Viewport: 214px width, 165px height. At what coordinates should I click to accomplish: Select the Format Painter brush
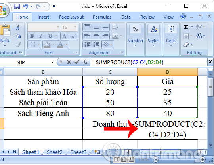18,45
